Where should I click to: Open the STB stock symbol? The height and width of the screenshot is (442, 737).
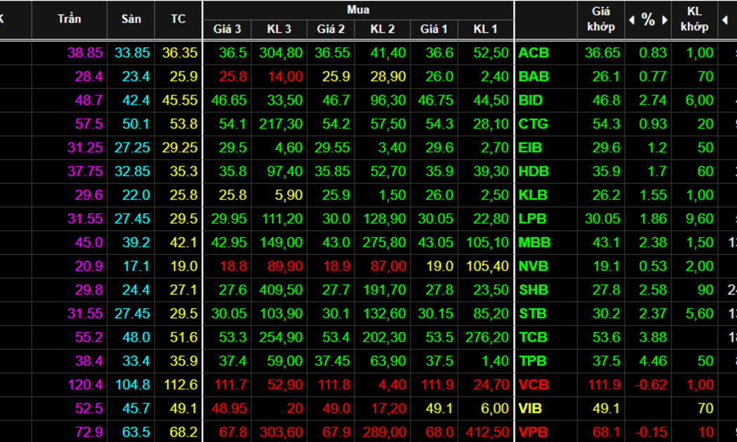[x=533, y=314]
